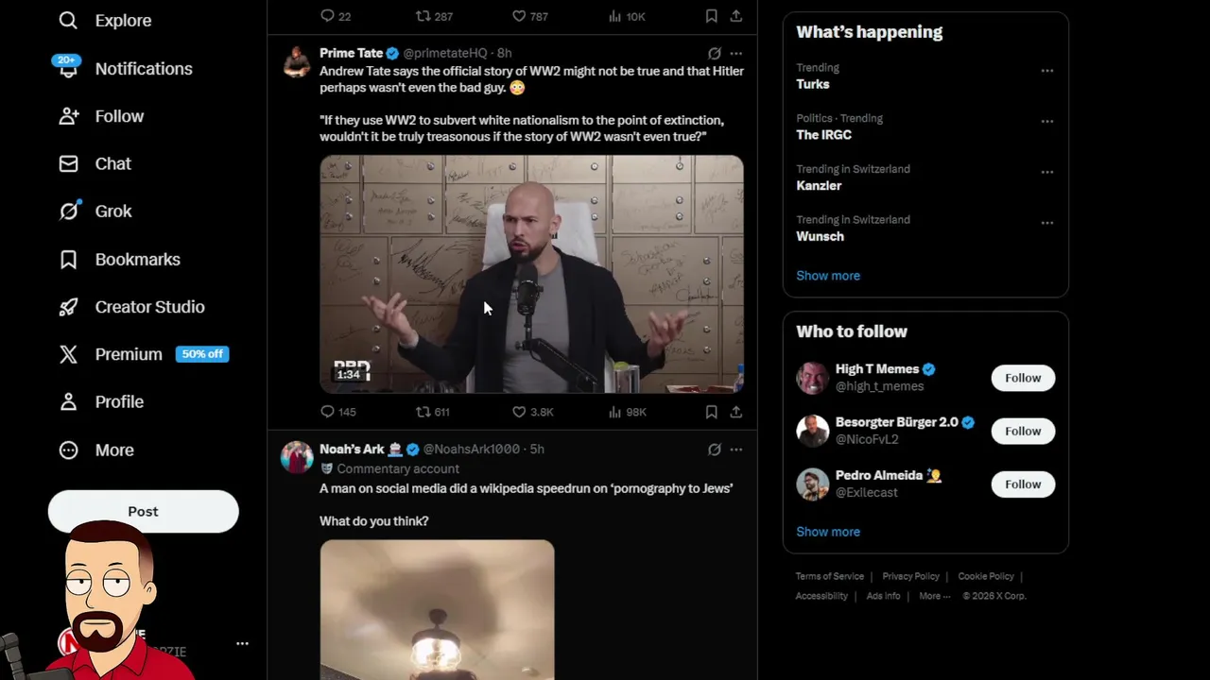Follow Besorgter Bürger 2.0
The image size is (1210, 680).
click(x=1023, y=431)
